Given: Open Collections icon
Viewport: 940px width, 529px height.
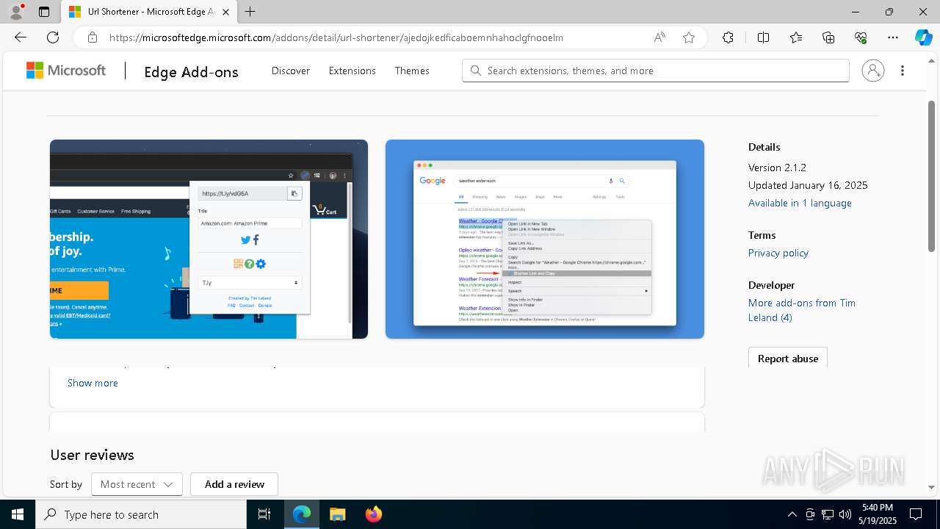Looking at the screenshot, I should coord(828,37).
